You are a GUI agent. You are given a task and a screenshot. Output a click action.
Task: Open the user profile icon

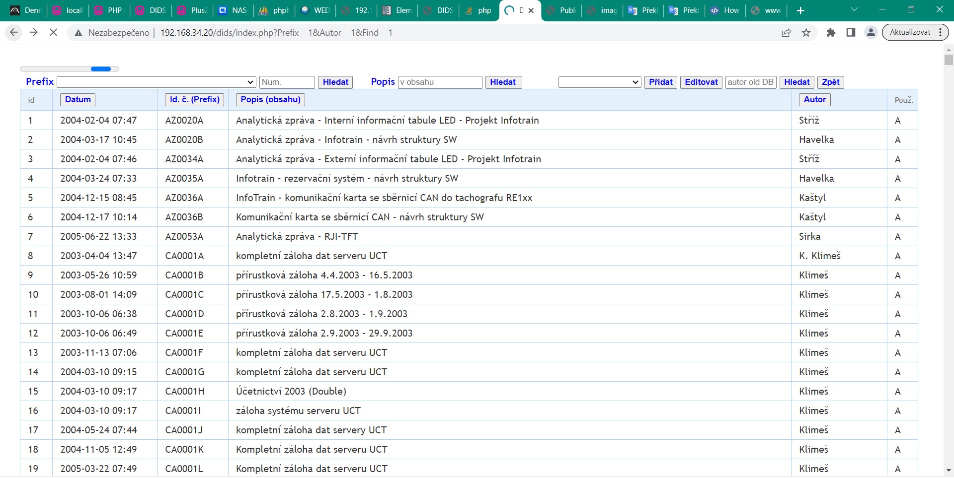871,33
